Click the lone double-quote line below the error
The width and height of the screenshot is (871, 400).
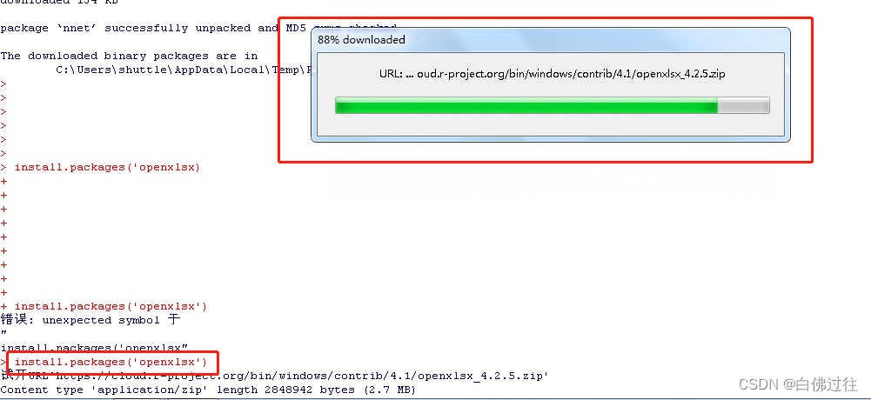[3, 333]
